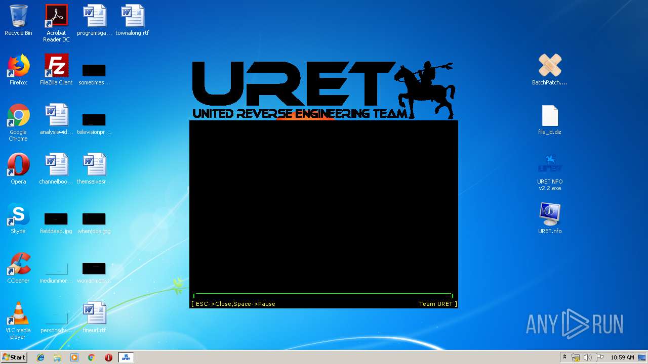Select URET NFO v2.2.exe icon
The image size is (648, 364).
(550, 172)
